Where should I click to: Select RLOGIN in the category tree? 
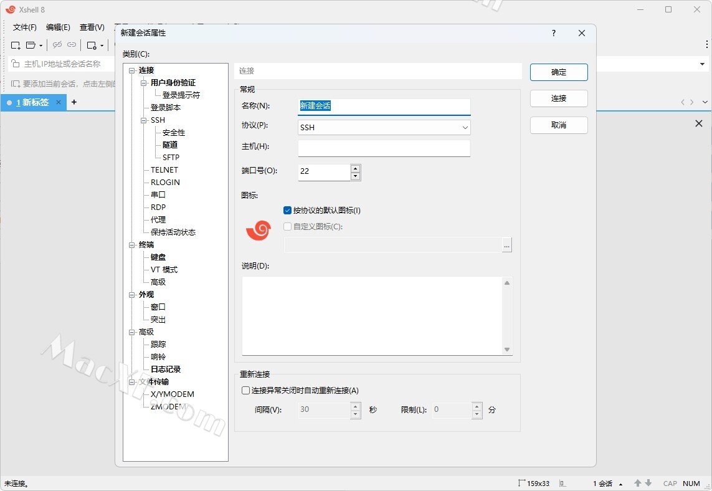(165, 183)
